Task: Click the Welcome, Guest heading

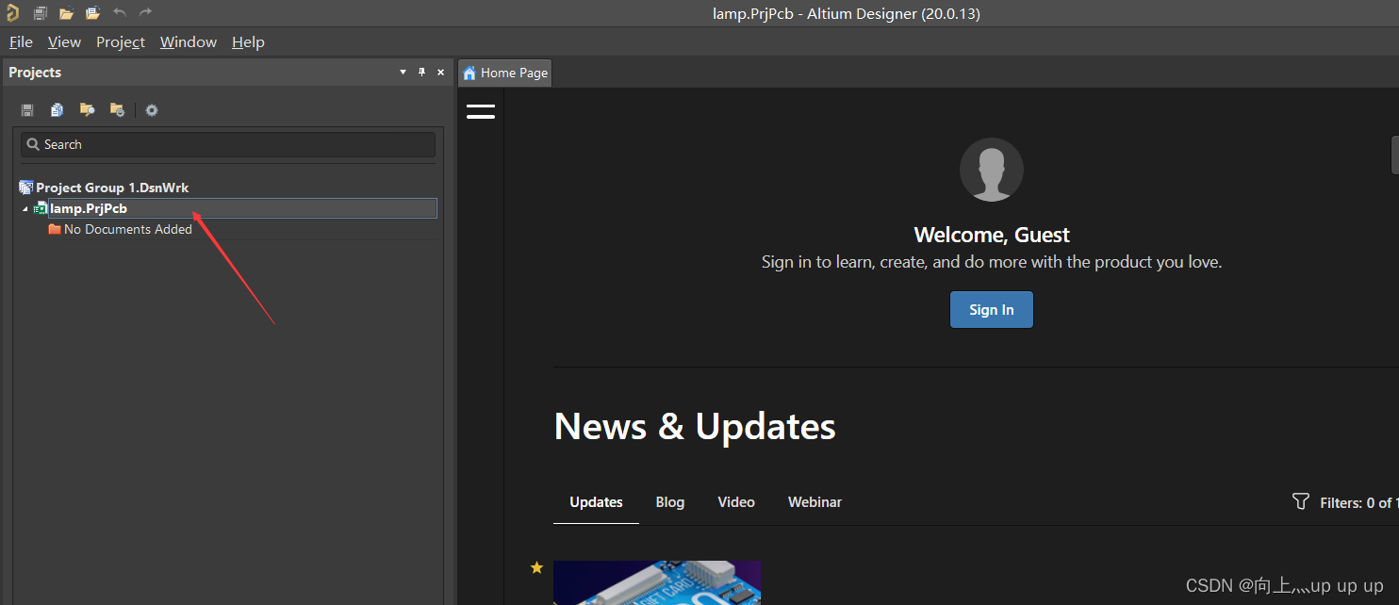Action: pos(992,235)
